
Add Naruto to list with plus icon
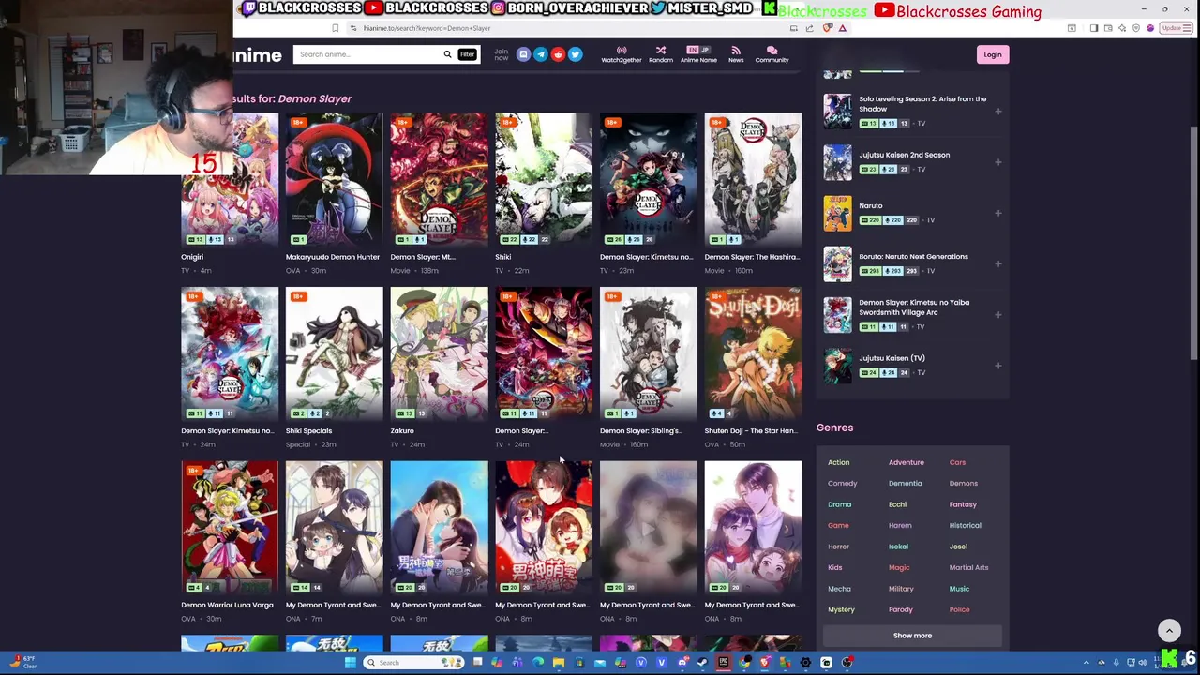tap(997, 213)
